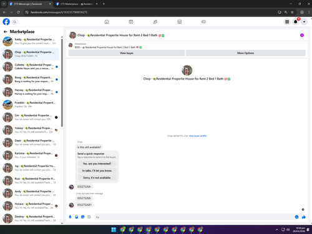Open the Destiny conversation

[31, 218]
